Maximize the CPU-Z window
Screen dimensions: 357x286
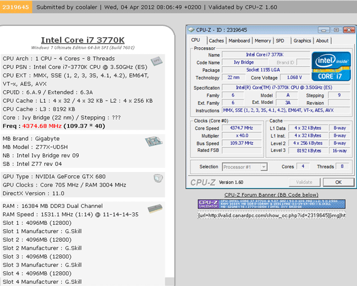(x=336, y=30)
